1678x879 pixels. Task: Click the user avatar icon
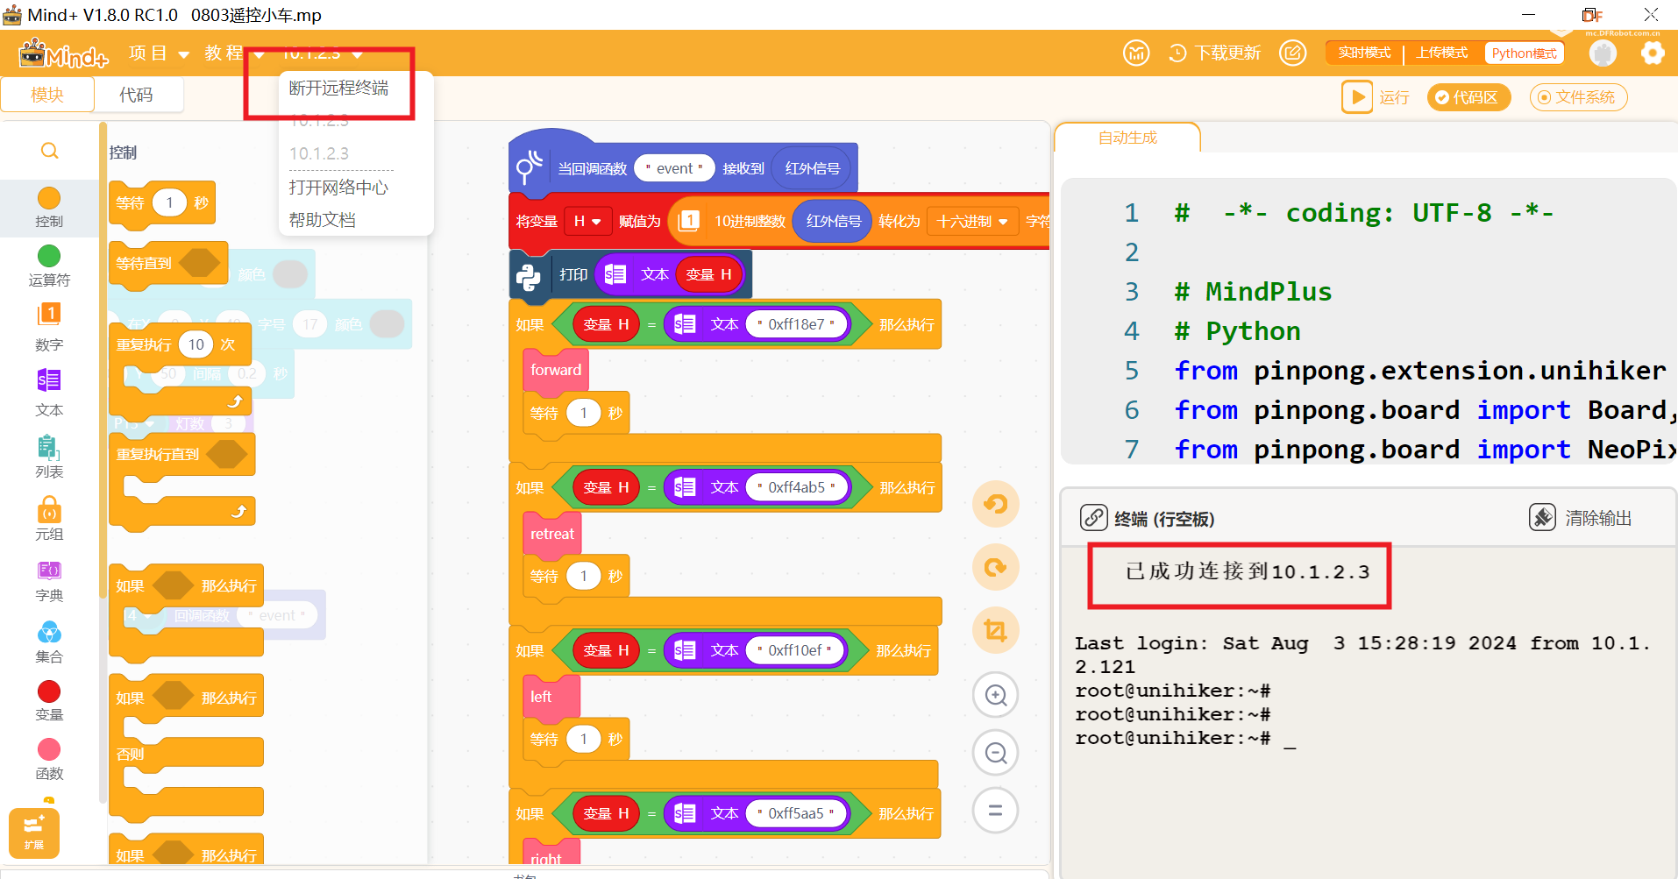(1603, 53)
